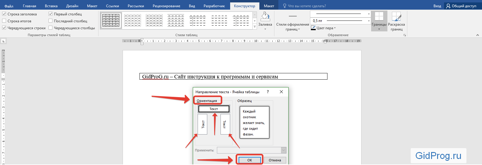Image resolution: width=482 pixels, height=165 pixels.
Task: Choose top-to-bottom vertical Текст orientation
Action: 225,124
